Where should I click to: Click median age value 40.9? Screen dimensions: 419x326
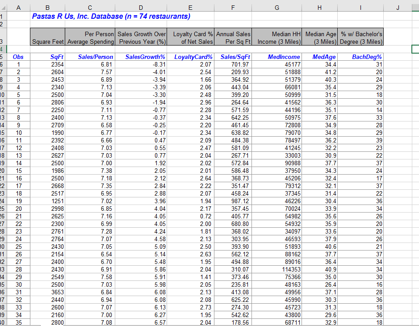tap(319, 269)
